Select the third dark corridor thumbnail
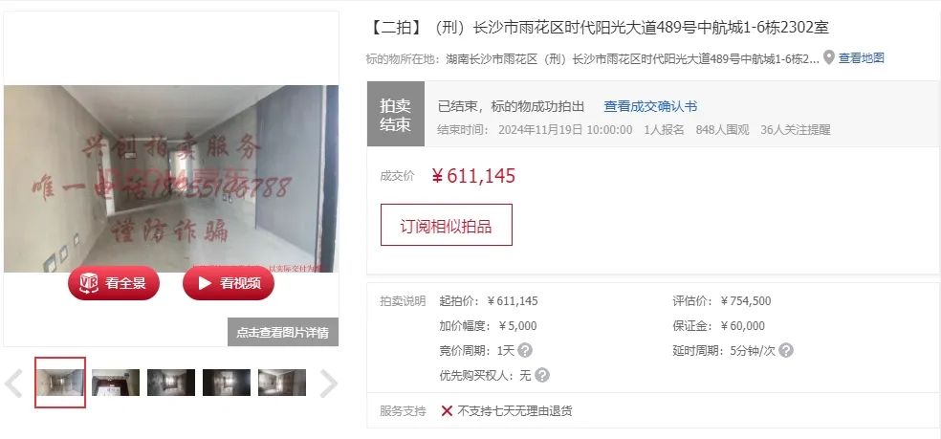The height and width of the screenshot is (439, 941). (171, 383)
